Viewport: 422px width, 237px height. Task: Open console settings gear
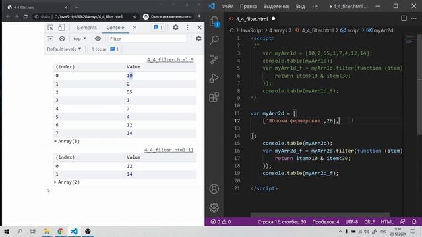(198, 39)
